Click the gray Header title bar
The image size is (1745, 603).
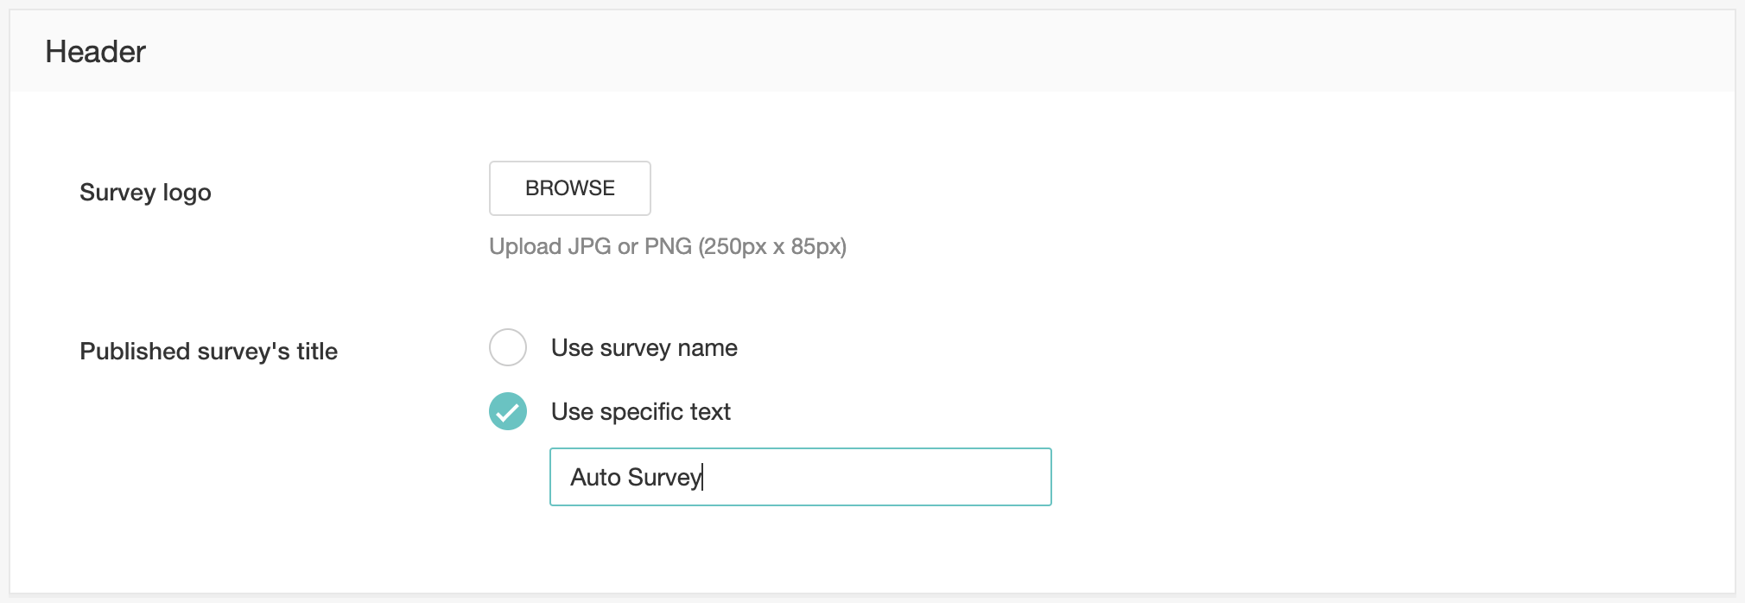[x=864, y=52]
